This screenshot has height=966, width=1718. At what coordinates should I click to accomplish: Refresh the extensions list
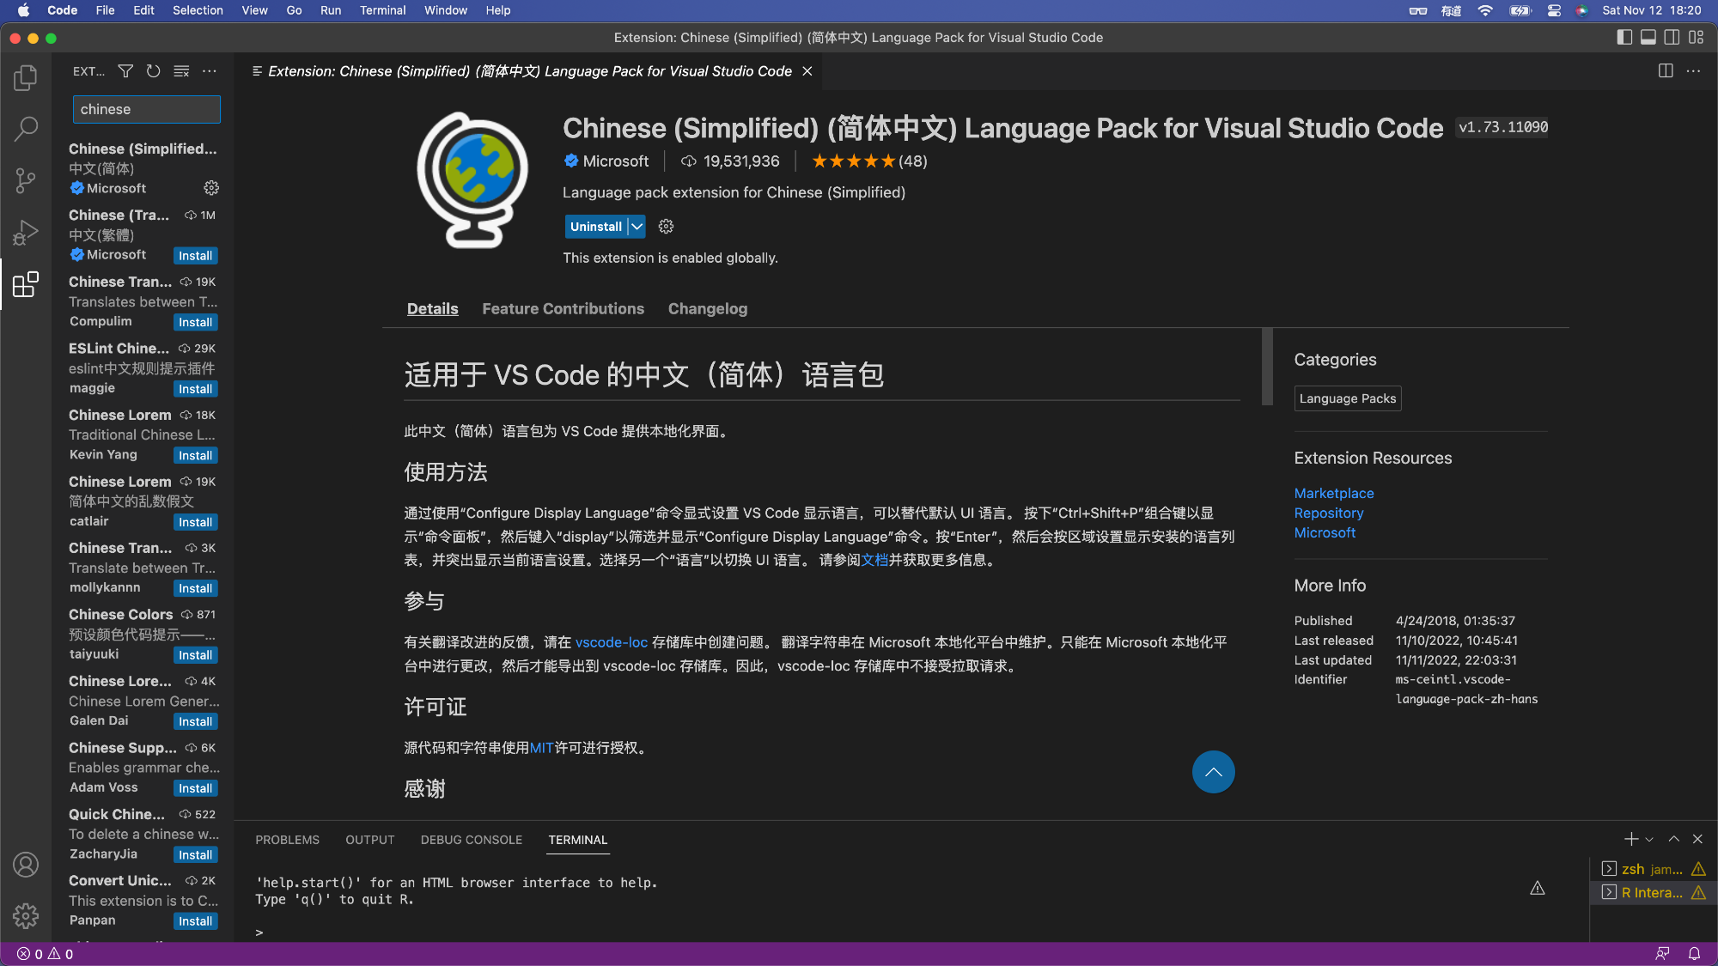click(x=153, y=71)
